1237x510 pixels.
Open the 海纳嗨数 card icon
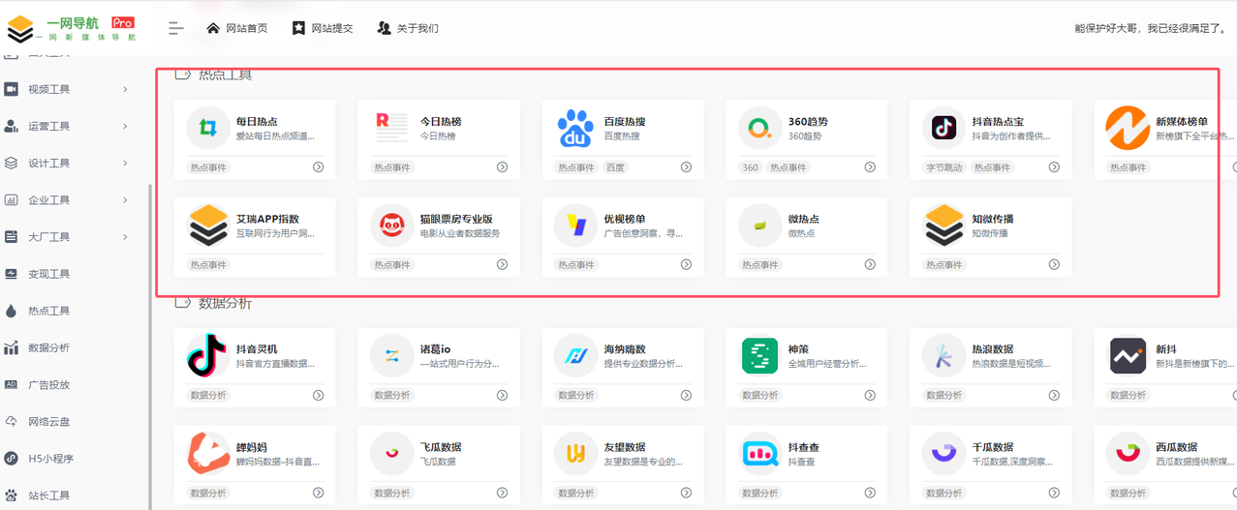(x=575, y=356)
